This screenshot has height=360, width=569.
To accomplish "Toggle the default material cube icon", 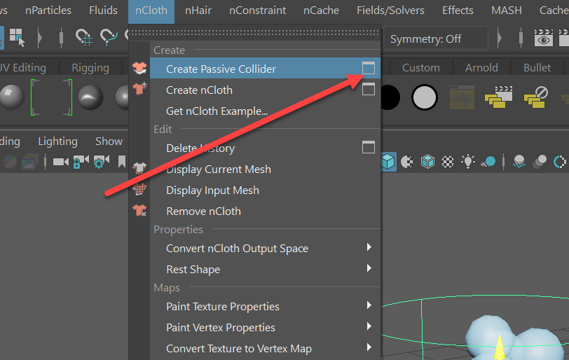I will [407, 161].
